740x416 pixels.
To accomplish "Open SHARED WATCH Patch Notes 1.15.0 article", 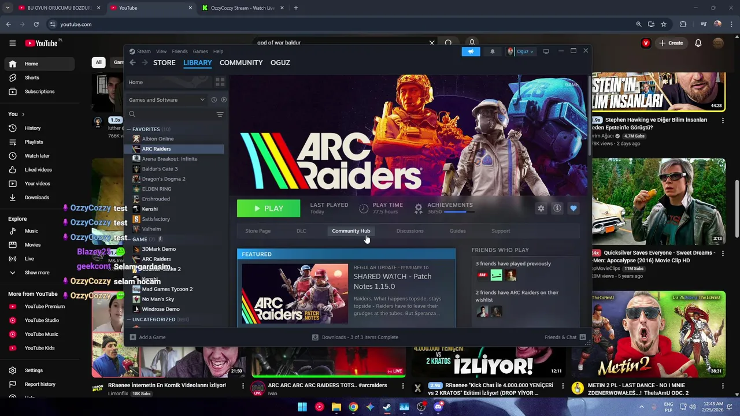I will tap(393, 281).
